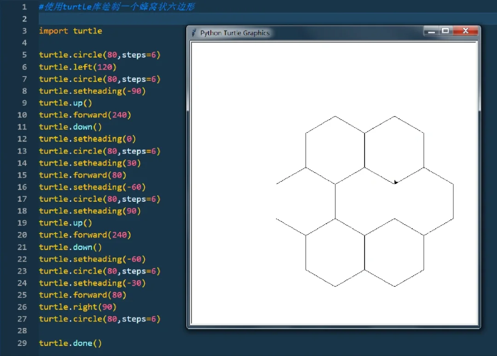Click the turtle.setheading(30) line

tap(90, 163)
